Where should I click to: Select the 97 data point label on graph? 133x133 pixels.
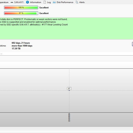[x=69, y=89]
